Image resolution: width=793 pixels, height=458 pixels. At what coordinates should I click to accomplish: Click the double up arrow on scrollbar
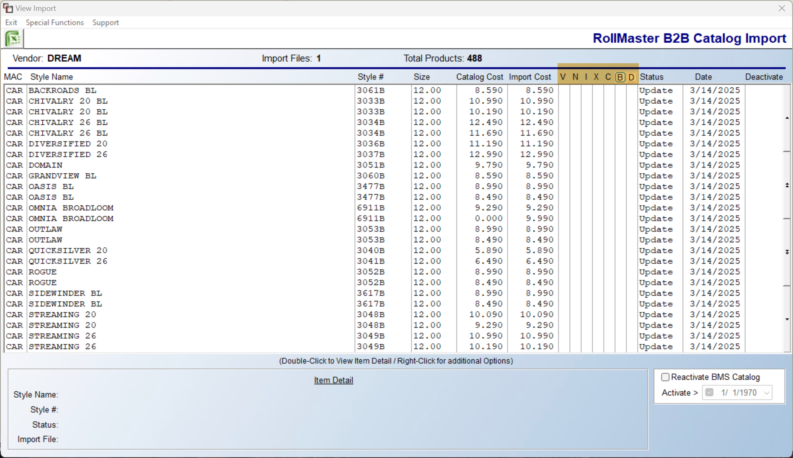coord(787,185)
